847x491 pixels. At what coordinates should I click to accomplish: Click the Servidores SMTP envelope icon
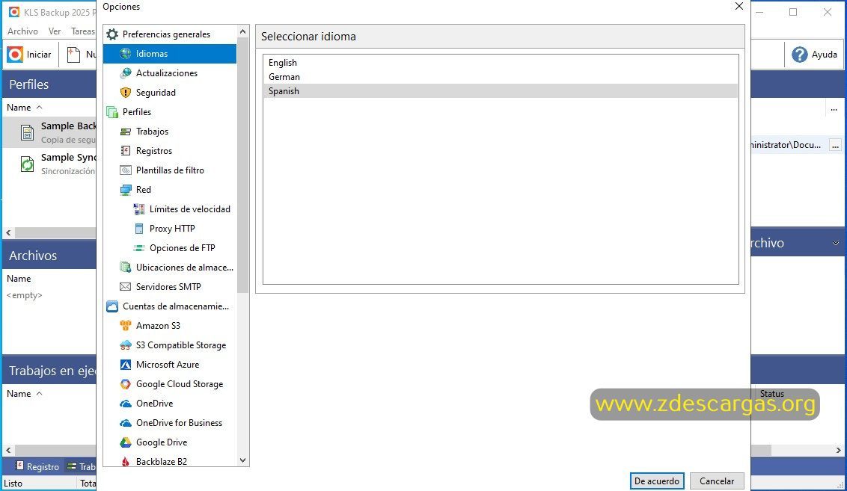pos(125,287)
